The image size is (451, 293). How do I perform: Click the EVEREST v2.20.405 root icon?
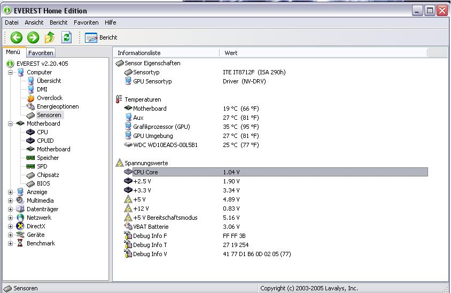[10, 64]
